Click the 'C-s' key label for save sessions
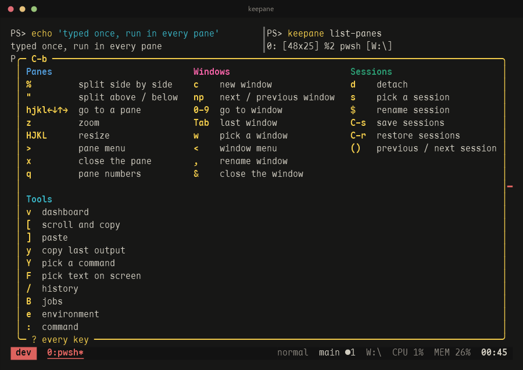The height and width of the screenshot is (370, 523). (358, 123)
